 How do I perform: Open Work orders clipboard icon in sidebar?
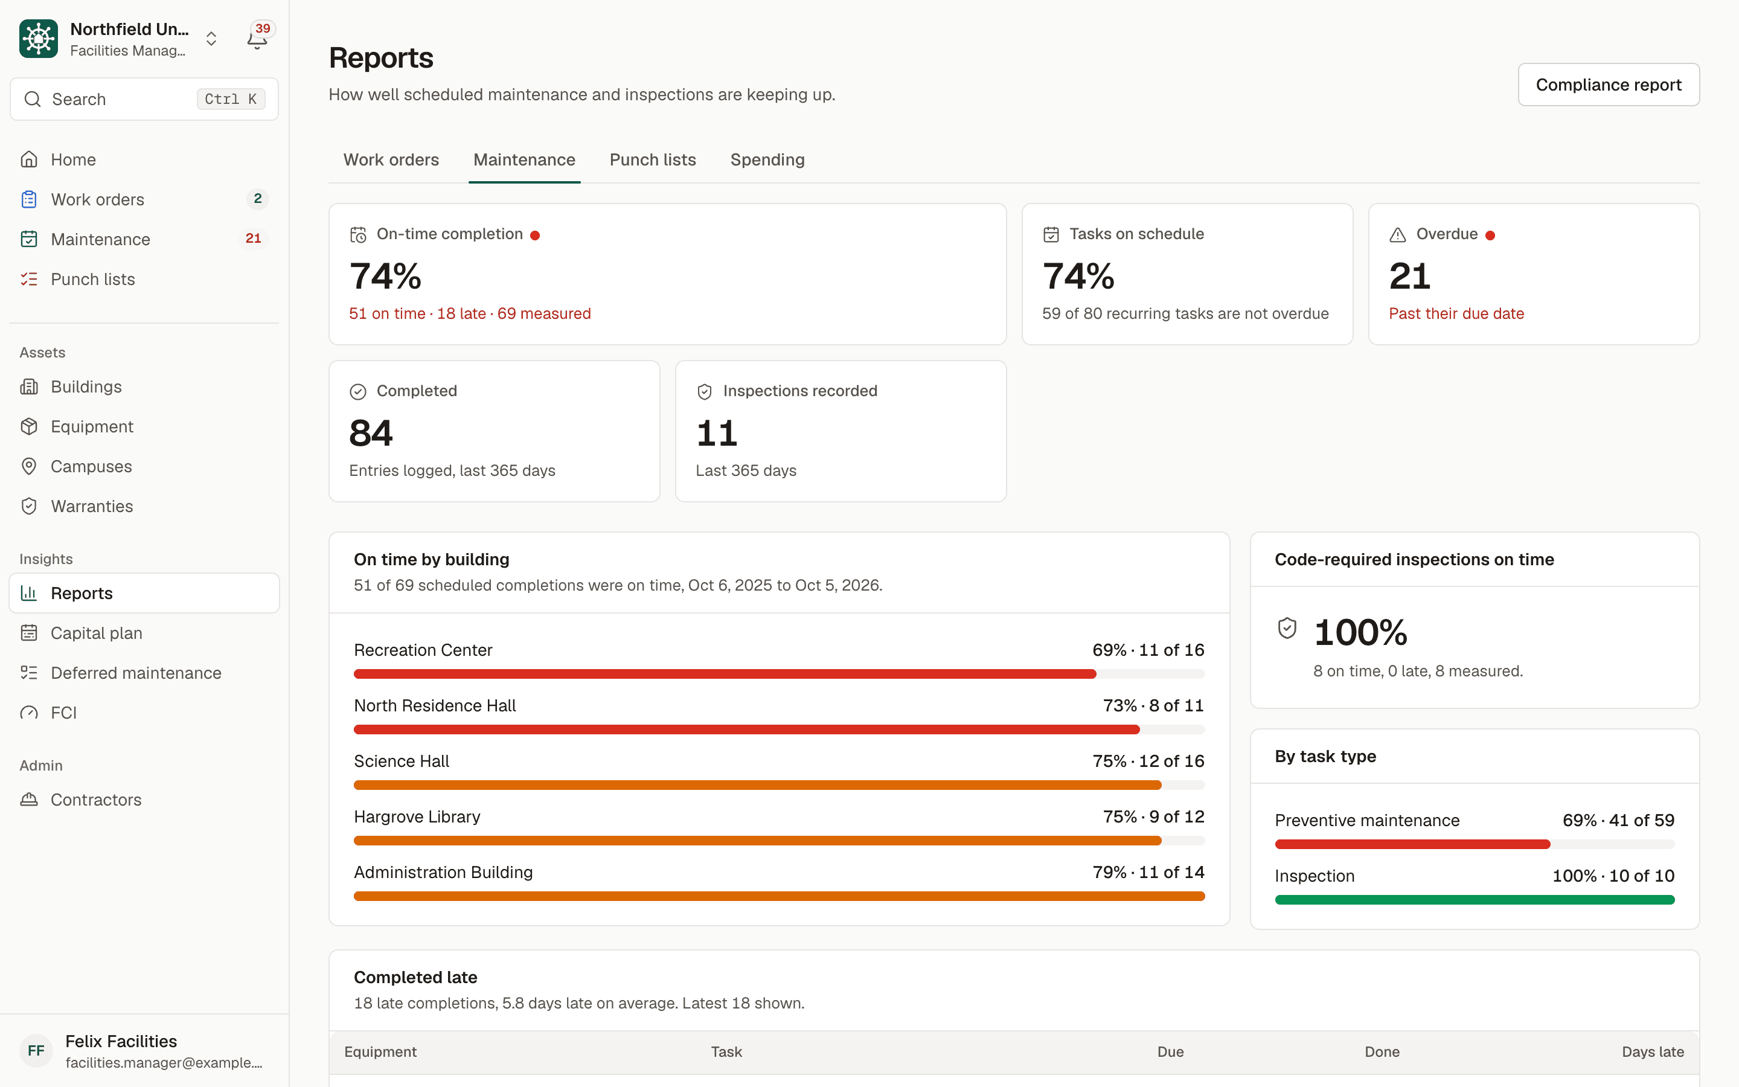29,199
